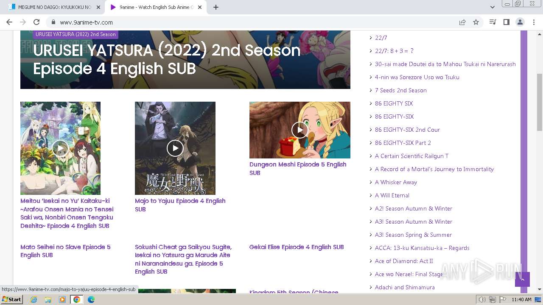
Task: Open Mato Seihei no Slave Episode 5
Action: [65, 251]
